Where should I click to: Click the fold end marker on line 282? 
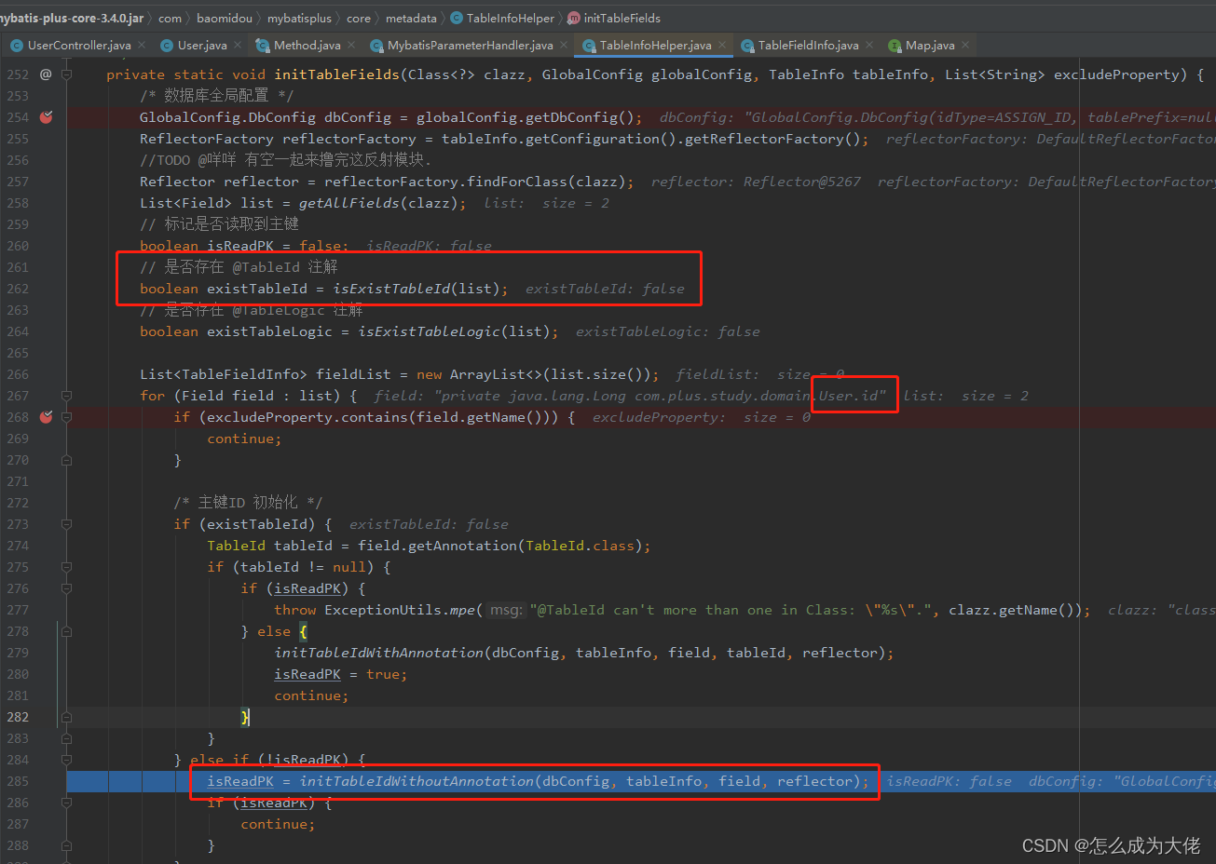point(67,717)
